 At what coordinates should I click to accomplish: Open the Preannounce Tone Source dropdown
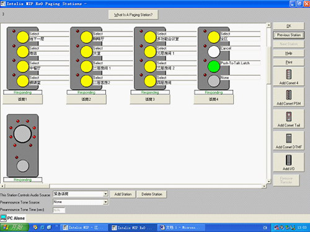click(x=105, y=202)
